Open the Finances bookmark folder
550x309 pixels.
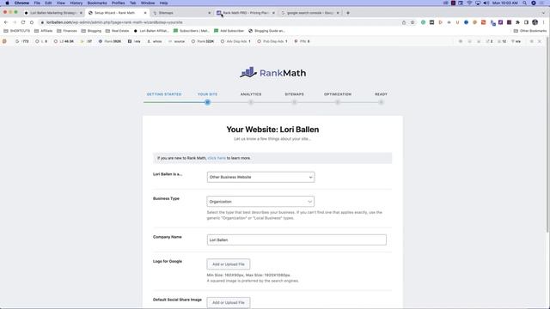(66, 31)
